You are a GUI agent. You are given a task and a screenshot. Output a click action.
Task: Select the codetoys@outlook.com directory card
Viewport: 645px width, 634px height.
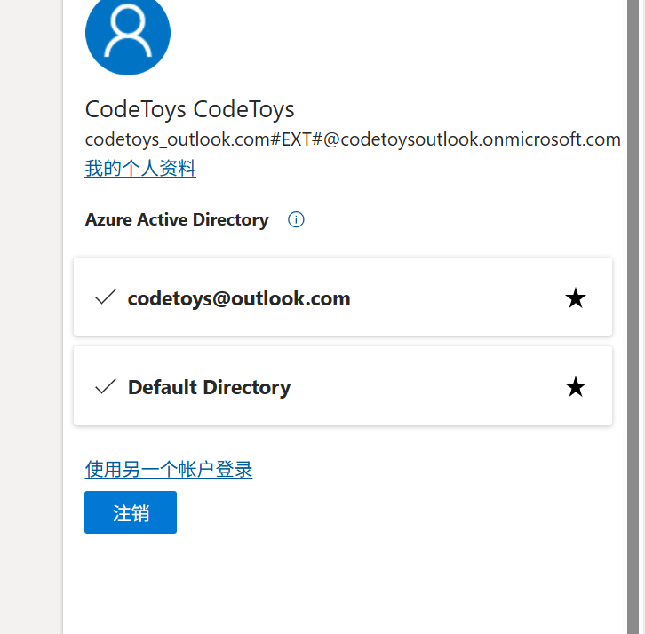[x=343, y=297]
